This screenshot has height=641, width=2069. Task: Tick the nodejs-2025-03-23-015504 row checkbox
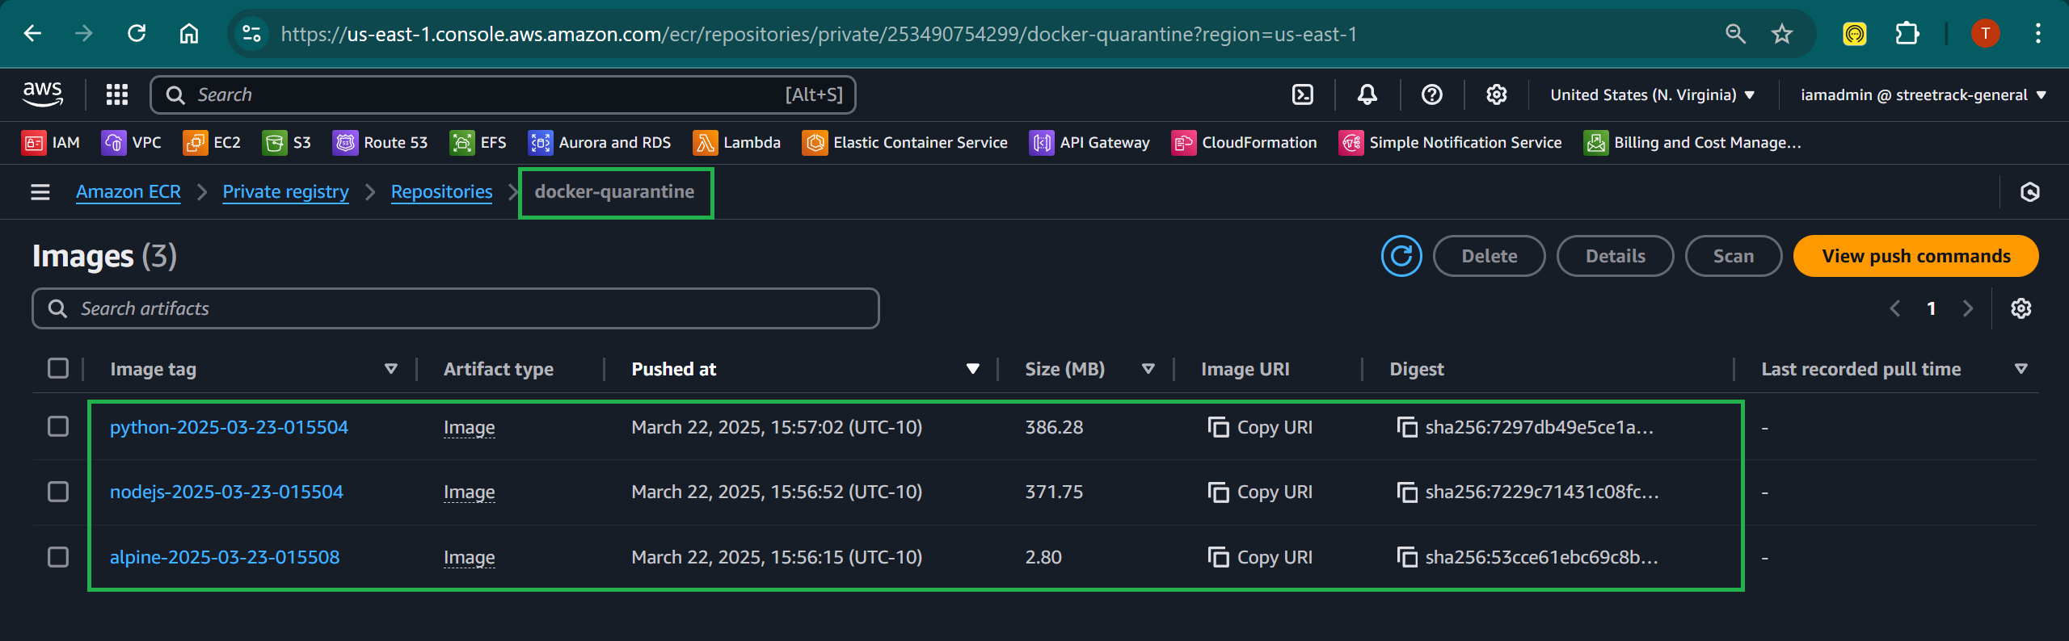click(x=58, y=492)
